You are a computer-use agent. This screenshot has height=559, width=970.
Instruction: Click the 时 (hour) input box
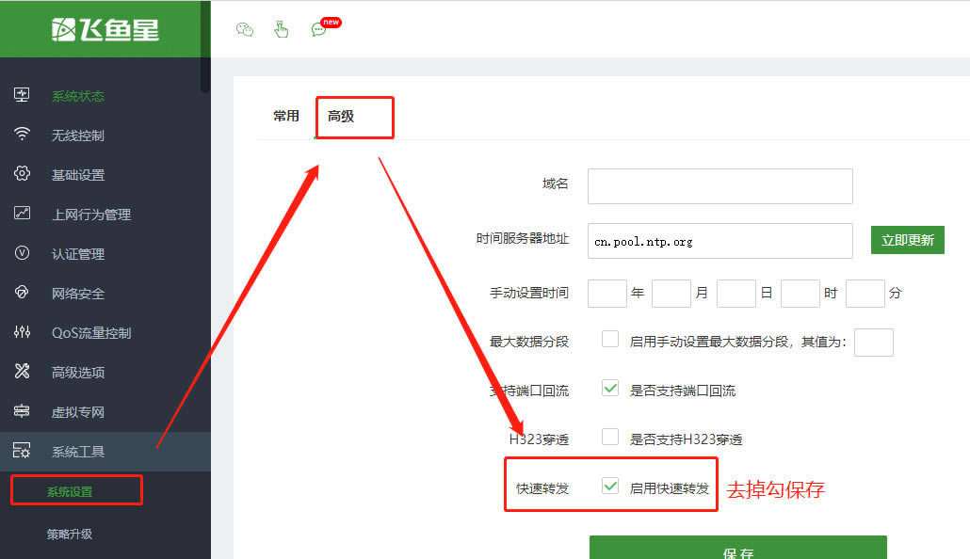(800, 293)
